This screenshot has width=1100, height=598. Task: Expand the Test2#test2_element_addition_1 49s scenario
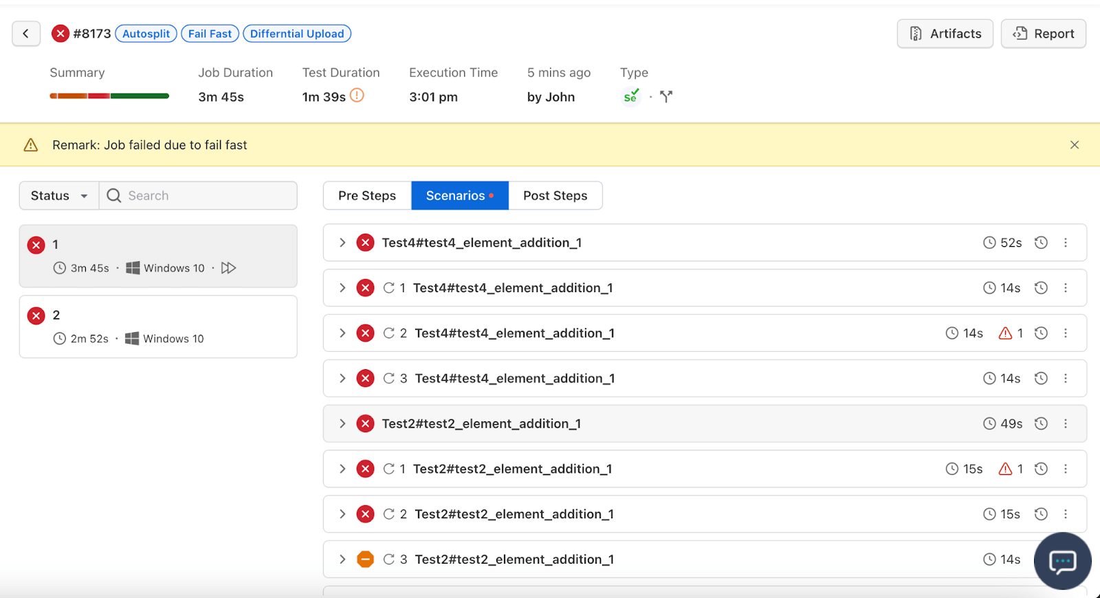tap(342, 424)
